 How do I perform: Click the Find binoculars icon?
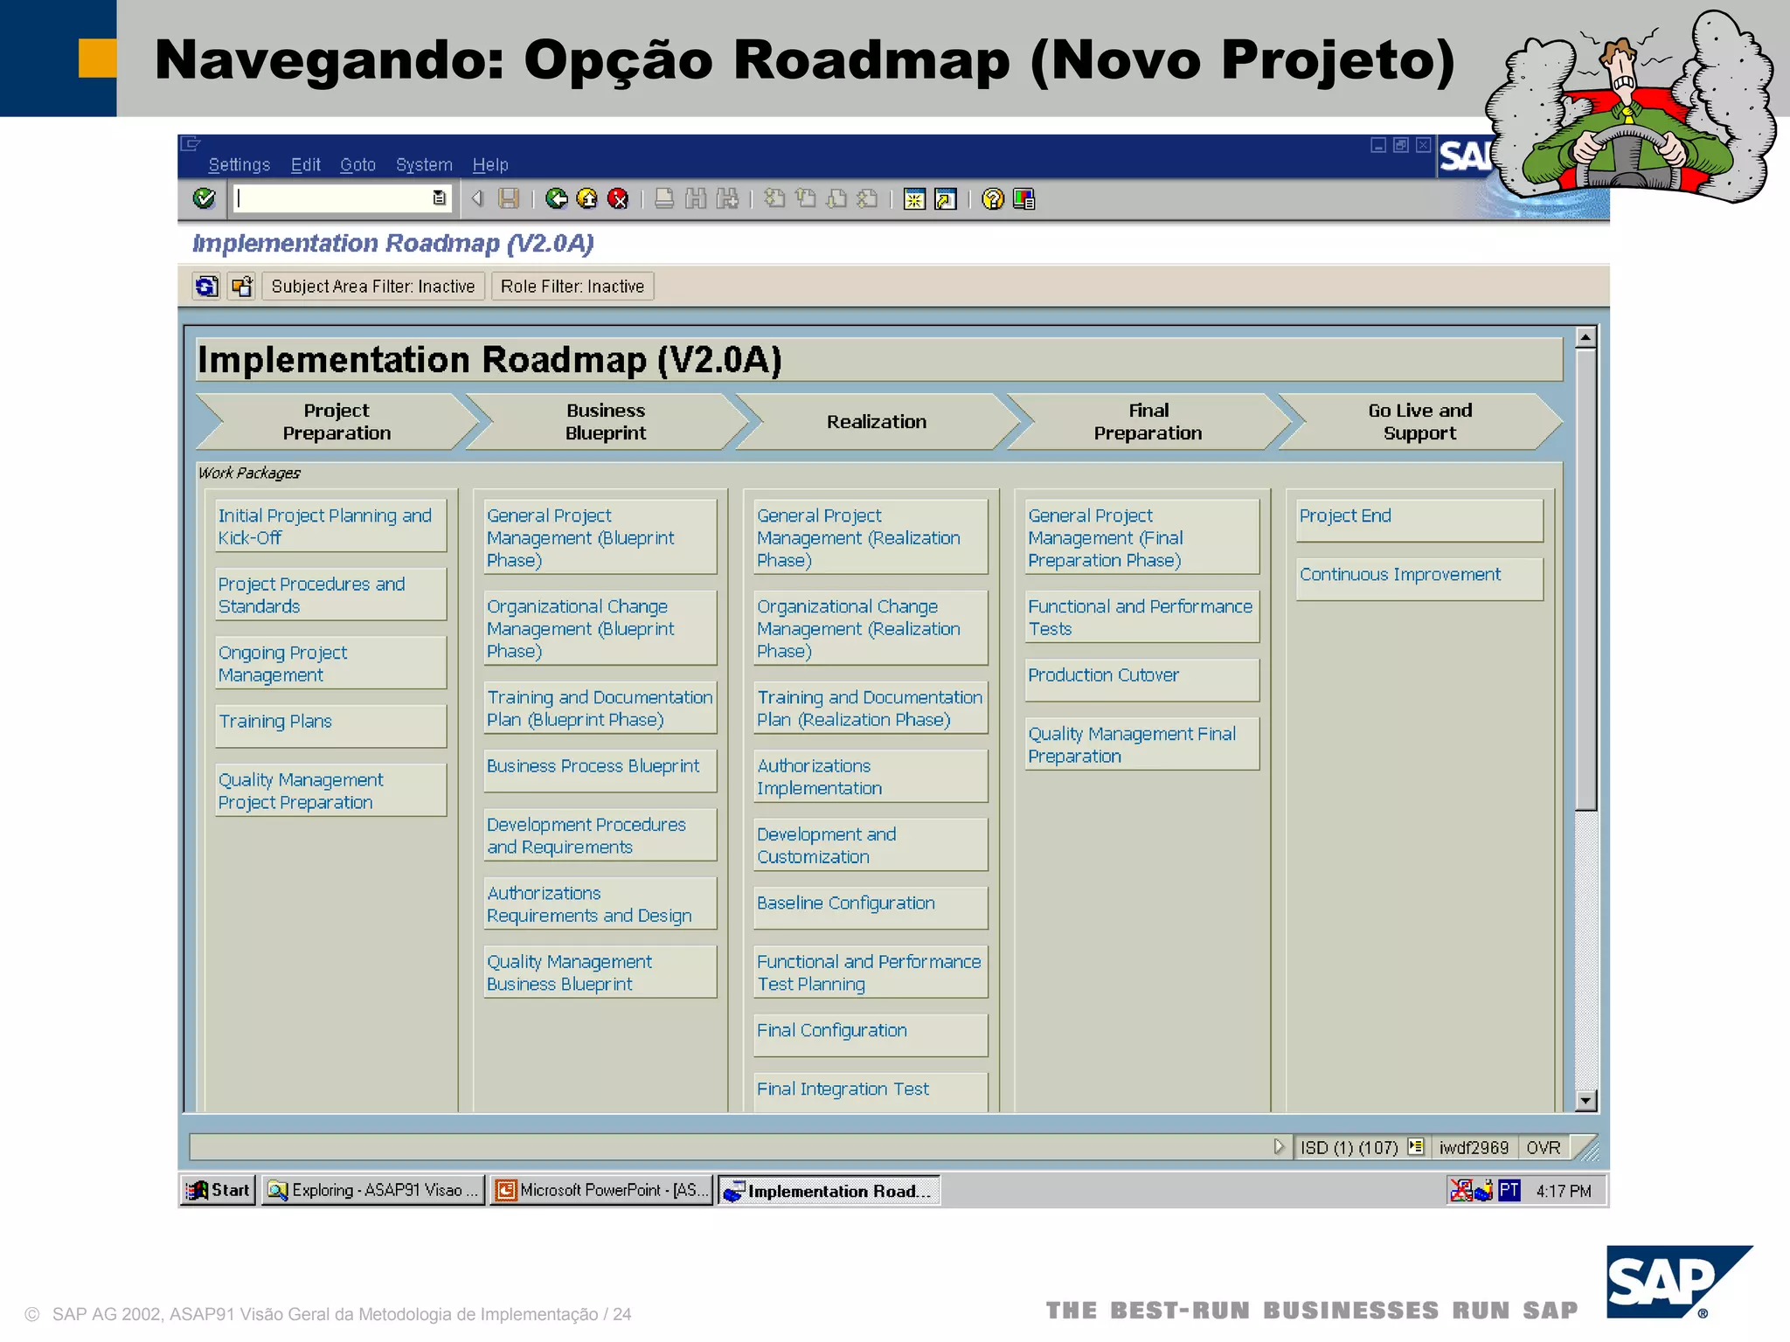(x=696, y=199)
